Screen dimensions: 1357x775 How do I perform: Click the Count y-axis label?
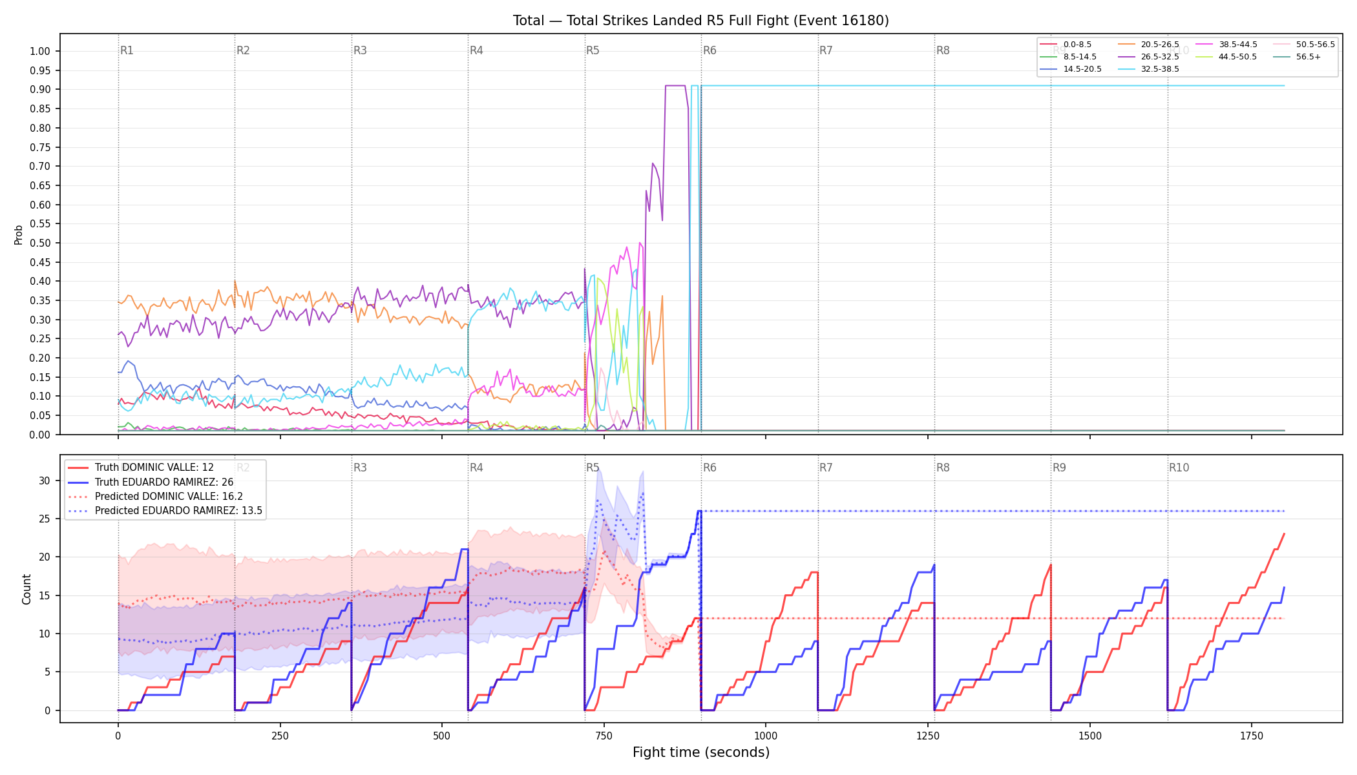pyautogui.click(x=26, y=589)
